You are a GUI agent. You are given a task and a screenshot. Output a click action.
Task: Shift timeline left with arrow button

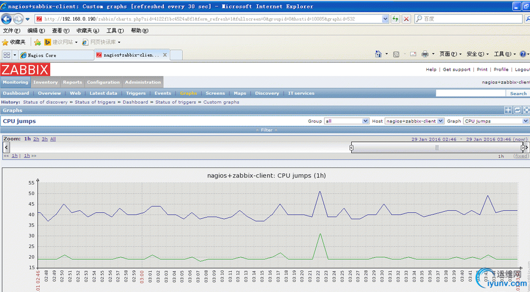coord(6,147)
